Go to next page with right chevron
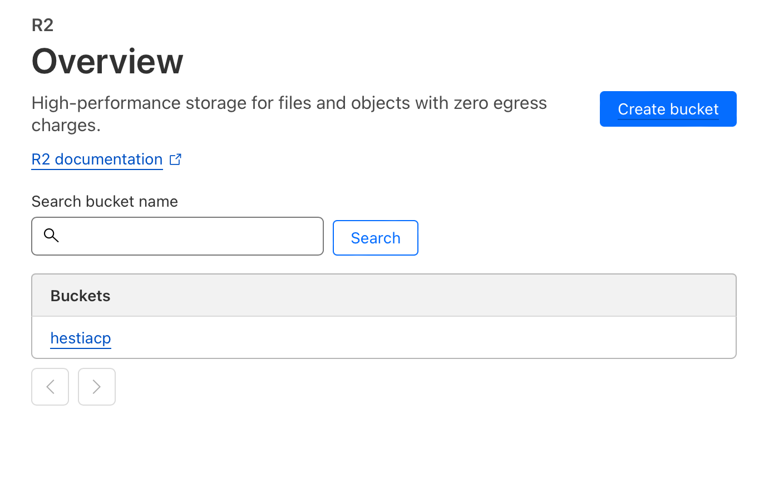Screen dimensions: 759x489 [x=97, y=387]
